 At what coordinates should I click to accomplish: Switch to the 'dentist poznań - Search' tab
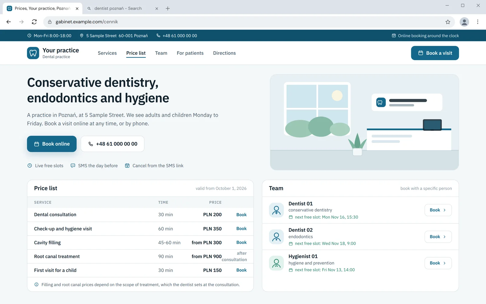click(x=122, y=9)
